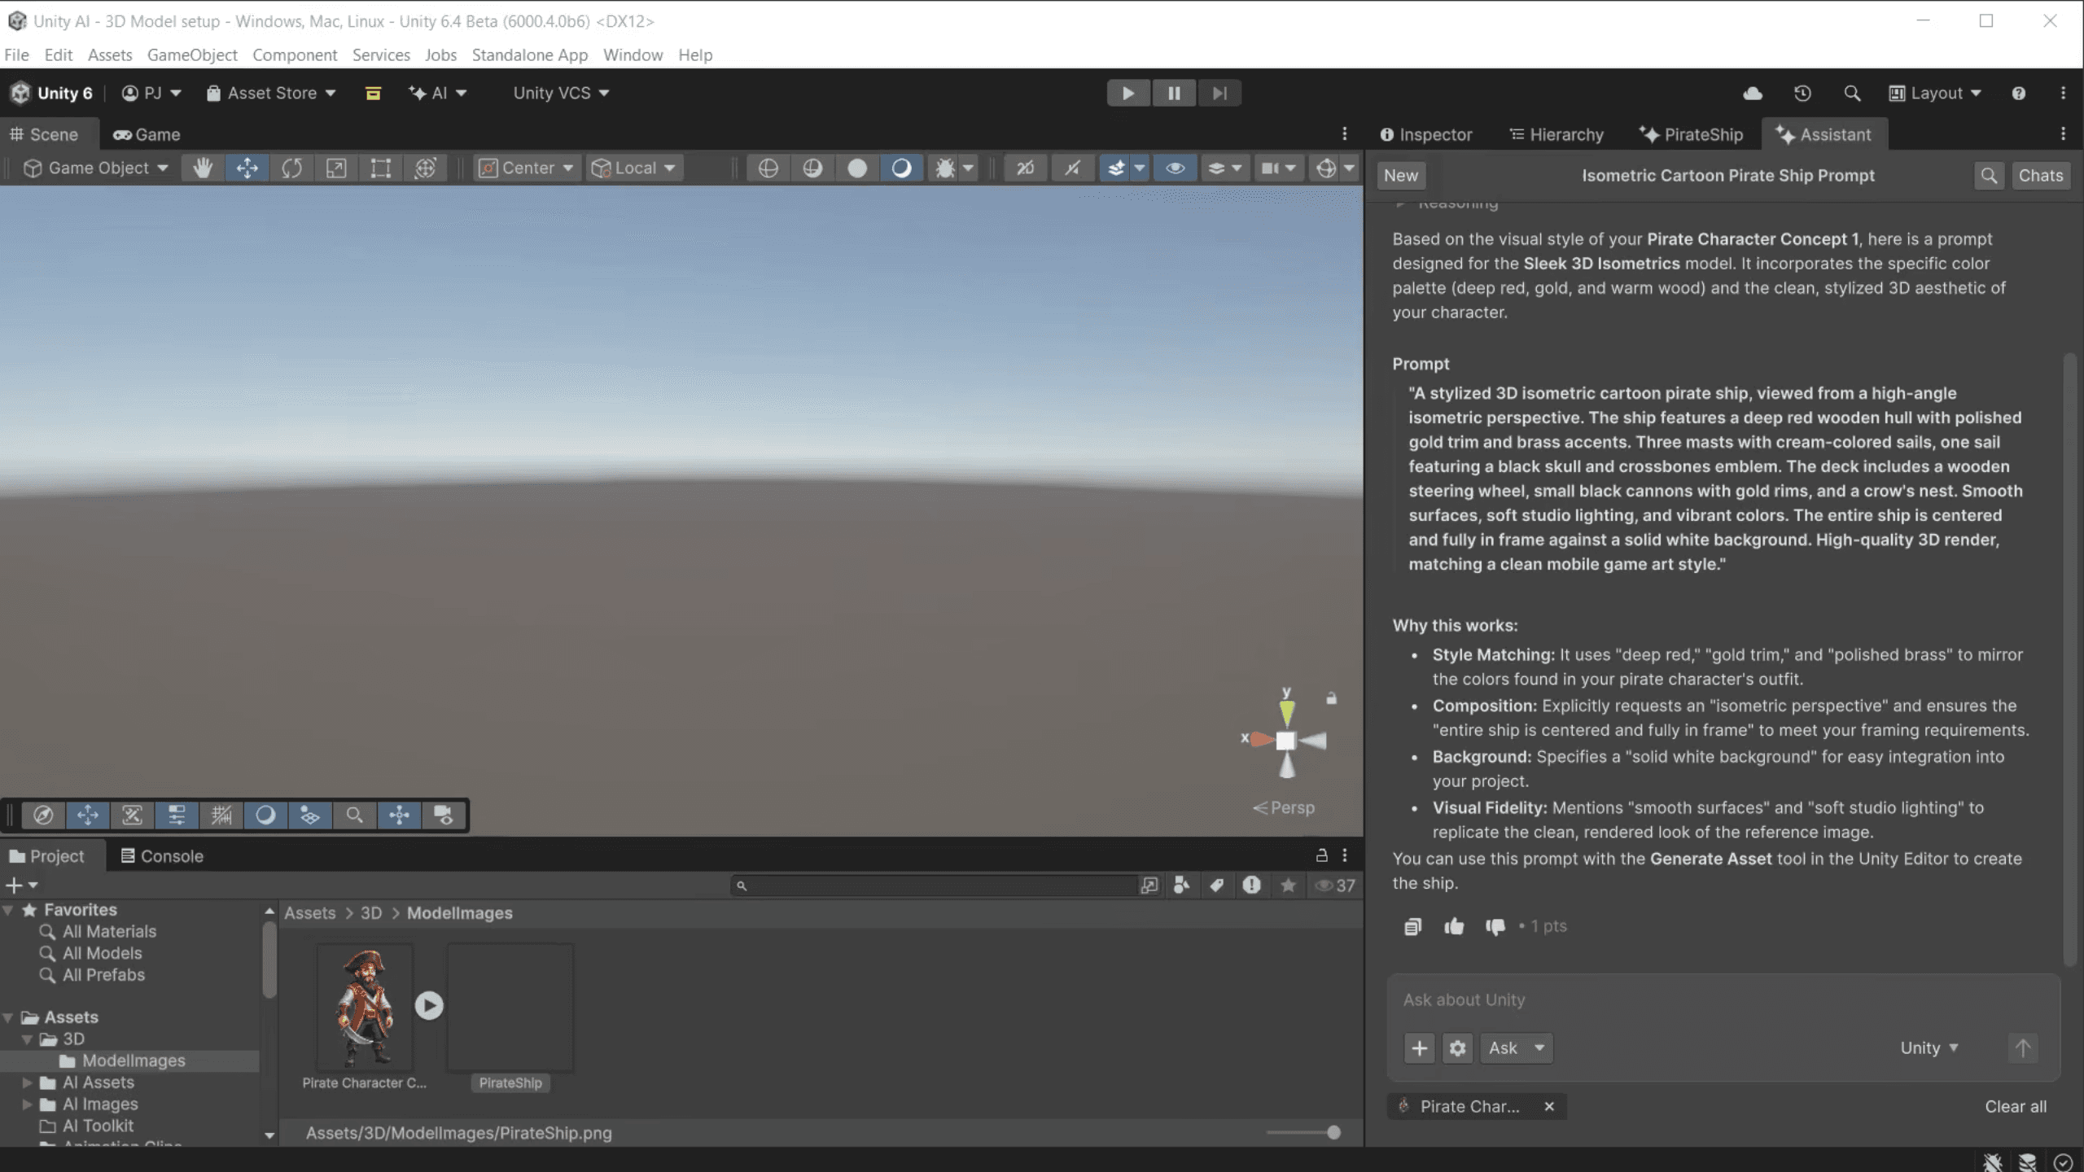Open the package box icon beside Asset Store

[373, 94]
